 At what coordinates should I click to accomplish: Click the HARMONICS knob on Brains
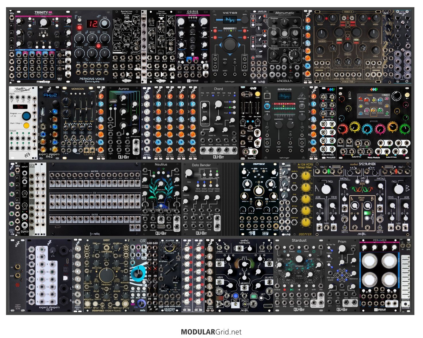tap(278, 125)
